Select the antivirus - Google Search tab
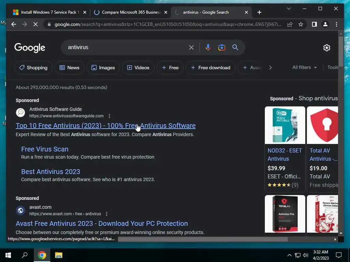This screenshot has height=262, width=350. (x=205, y=12)
